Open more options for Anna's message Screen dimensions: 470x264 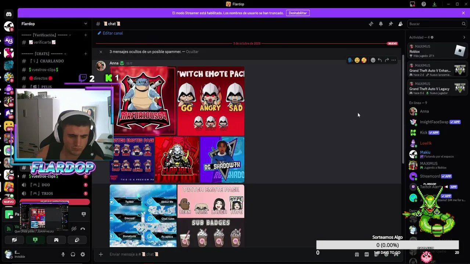tap(394, 60)
